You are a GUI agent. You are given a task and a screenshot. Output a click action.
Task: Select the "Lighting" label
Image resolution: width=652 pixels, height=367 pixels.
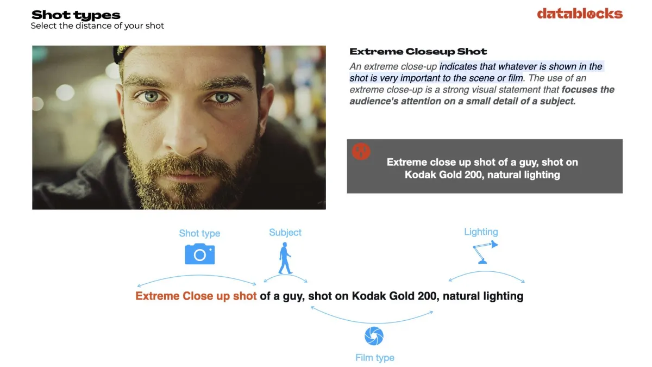pos(481,232)
